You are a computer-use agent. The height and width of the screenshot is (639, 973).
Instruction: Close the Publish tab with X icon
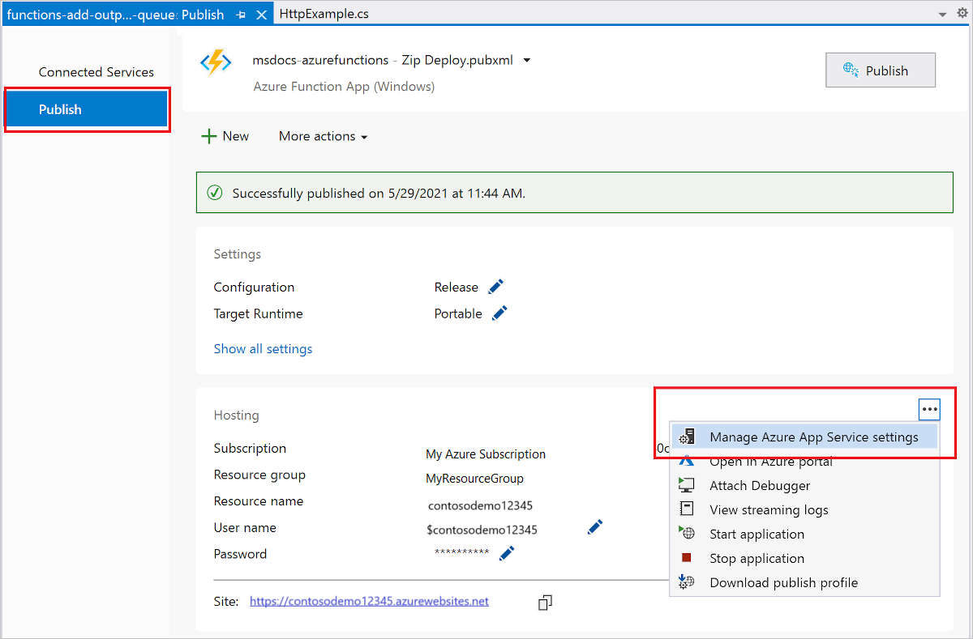tap(261, 14)
